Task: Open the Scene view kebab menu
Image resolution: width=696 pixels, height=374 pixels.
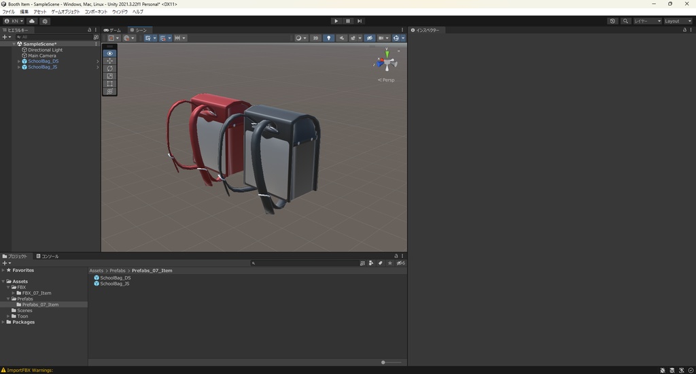Action: [402, 30]
